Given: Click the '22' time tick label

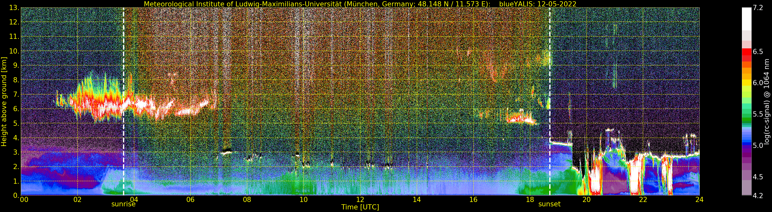Looking at the screenshot, I should pyautogui.click(x=643, y=199).
